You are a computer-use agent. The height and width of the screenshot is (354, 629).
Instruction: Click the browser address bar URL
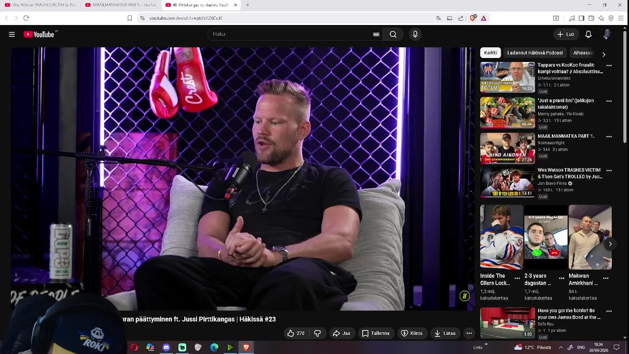186,18
